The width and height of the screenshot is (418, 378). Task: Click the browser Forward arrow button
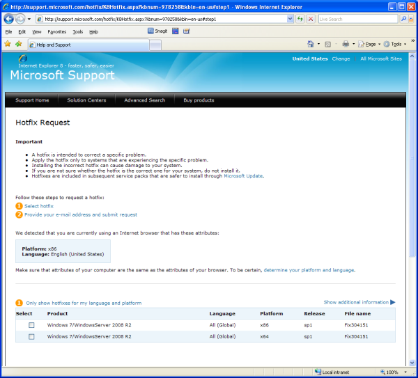[20, 19]
